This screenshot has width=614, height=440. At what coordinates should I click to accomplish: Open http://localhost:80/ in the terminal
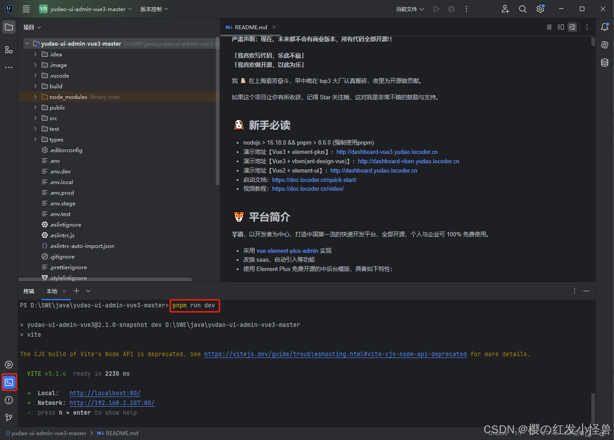click(x=105, y=393)
